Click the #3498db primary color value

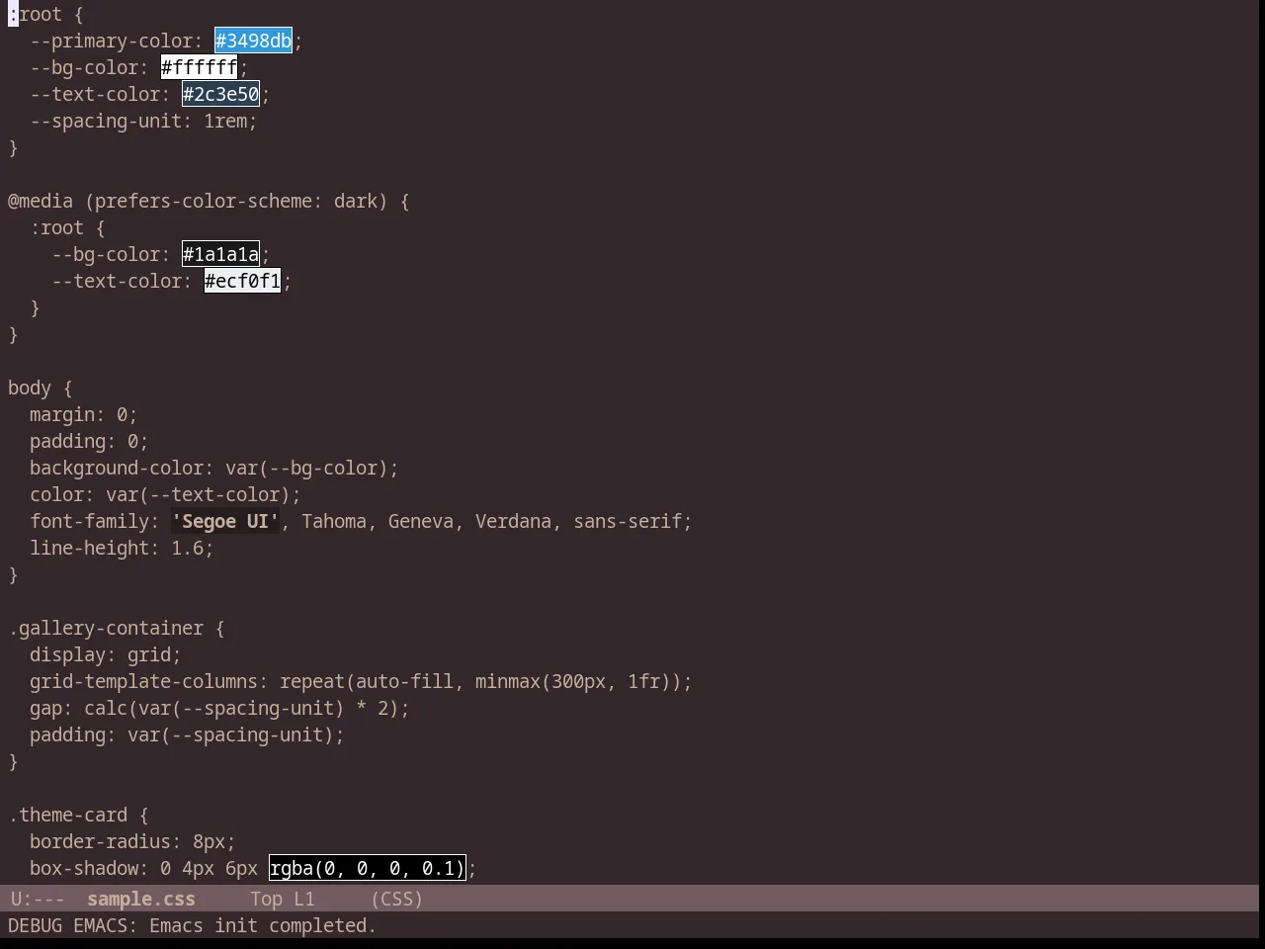[254, 41]
